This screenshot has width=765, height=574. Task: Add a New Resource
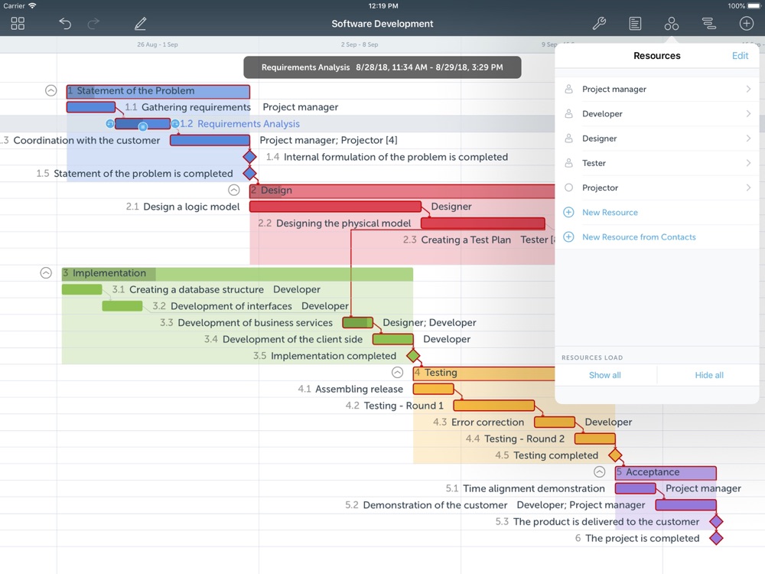click(609, 212)
